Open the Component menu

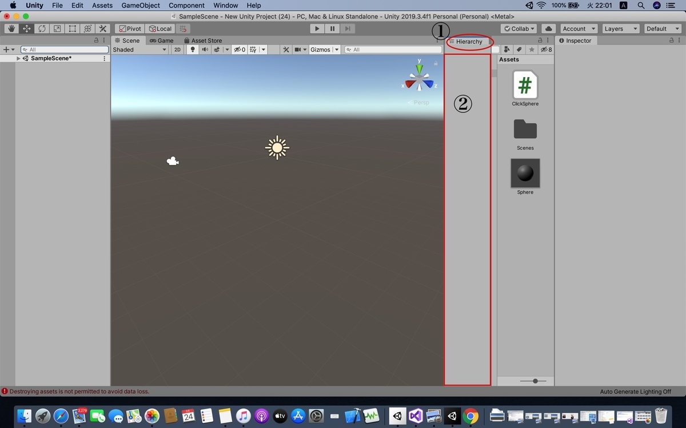[x=186, y=5]
